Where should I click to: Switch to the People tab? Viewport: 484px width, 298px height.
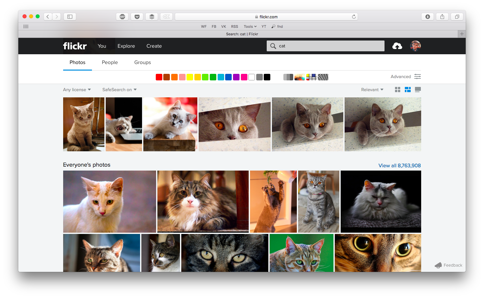coord(110,62)
